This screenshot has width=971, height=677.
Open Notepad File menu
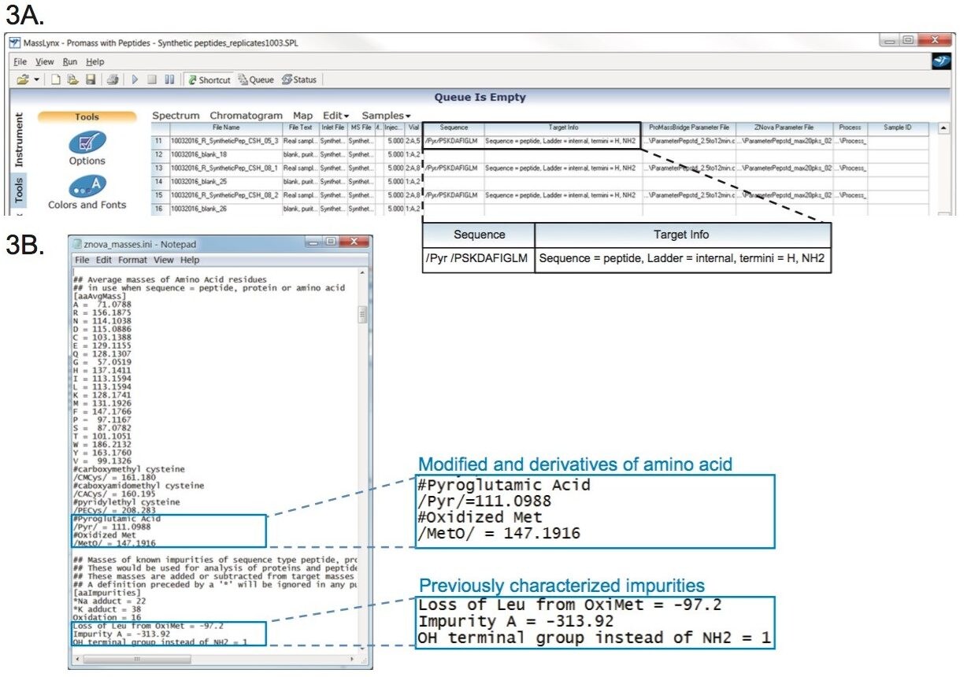point(81,260)
